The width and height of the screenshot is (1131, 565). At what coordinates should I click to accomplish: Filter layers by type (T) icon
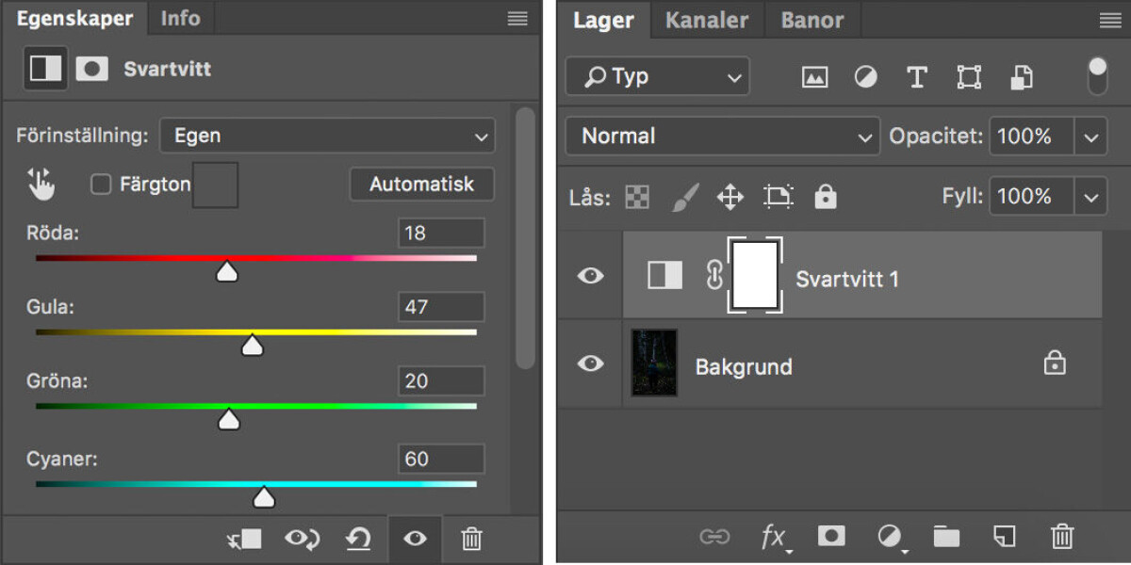click(x=916, y=77)
